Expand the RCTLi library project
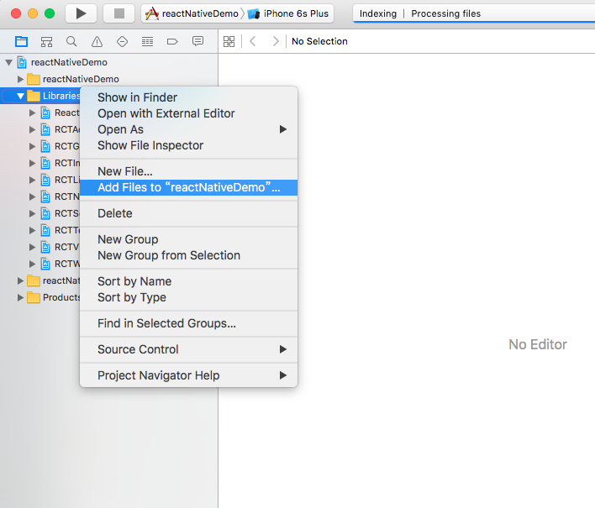 pos(32,180)
